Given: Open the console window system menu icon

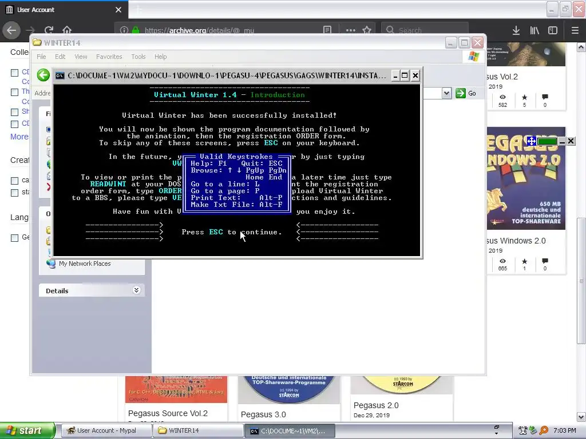Looking at the screenshot, I should 60,76.
